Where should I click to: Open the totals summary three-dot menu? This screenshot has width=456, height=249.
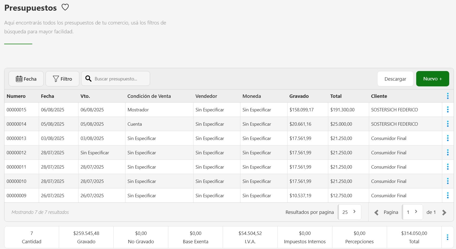point(447,237)
